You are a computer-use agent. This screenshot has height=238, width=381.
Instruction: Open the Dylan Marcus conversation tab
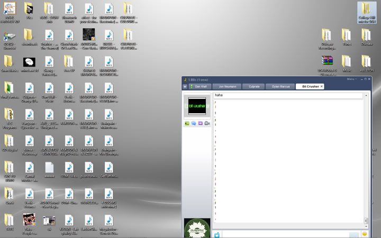pyautogui.click(x=280, y=86)
